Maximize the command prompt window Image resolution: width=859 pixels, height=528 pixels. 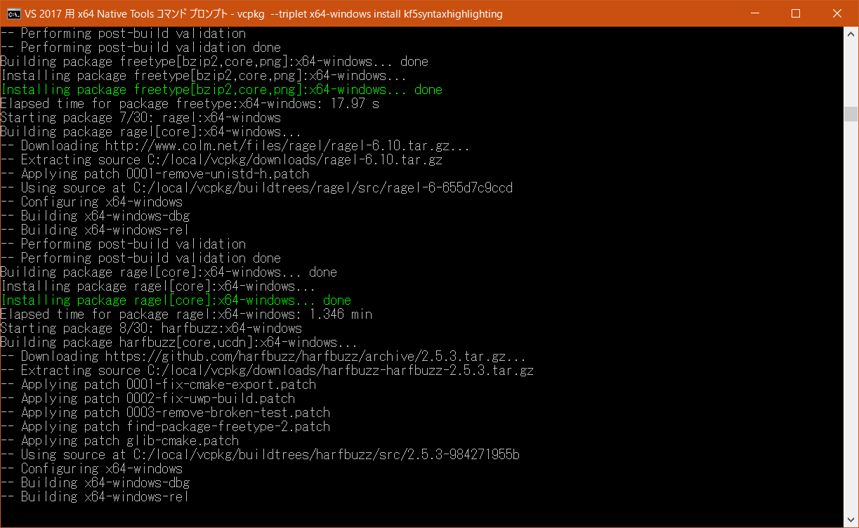[x=795, y=13]
